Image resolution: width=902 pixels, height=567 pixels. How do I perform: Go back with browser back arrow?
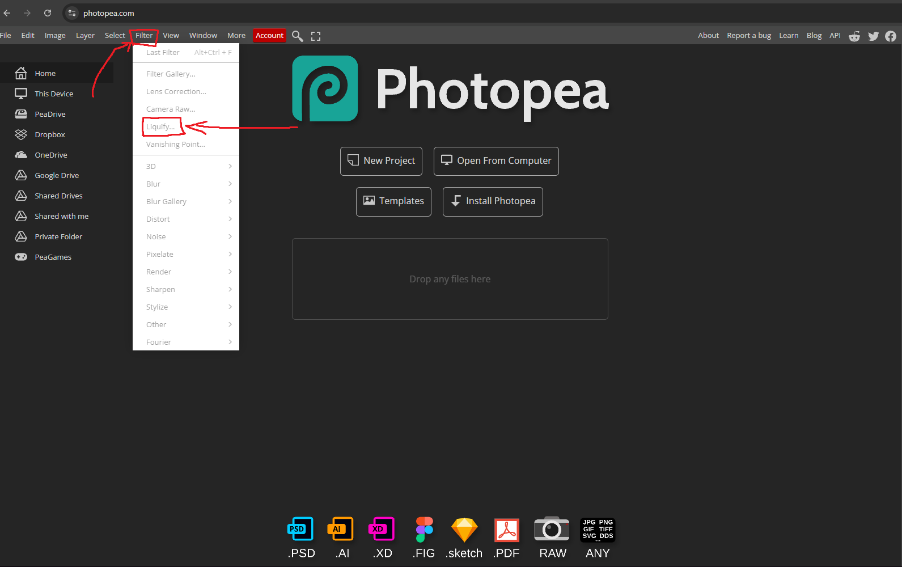click(7, 13)
